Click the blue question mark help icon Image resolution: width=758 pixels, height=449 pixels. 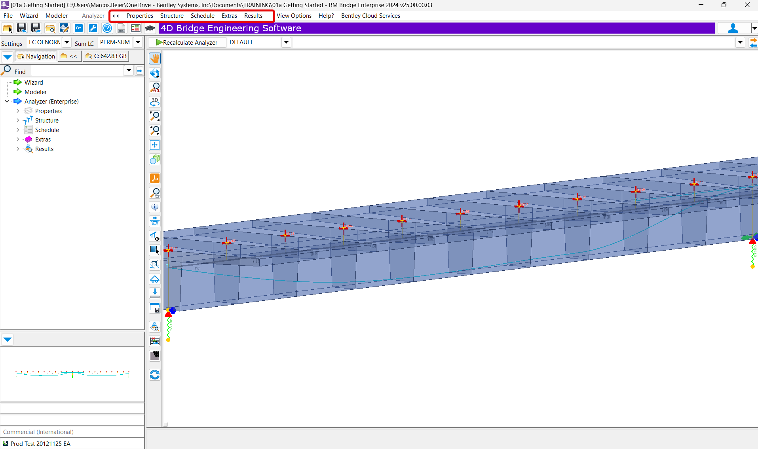click(x=107, y=28)
